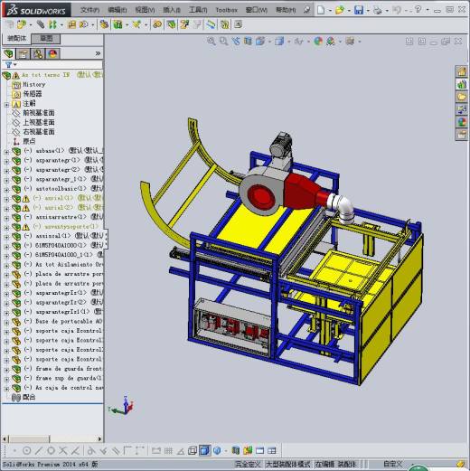Click the Previous View icon
470x471 pixels.
pos(236,41)
